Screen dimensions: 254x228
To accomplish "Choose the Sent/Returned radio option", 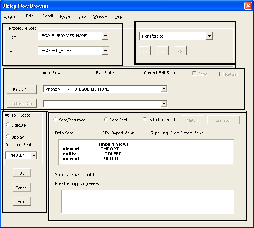I will click(56, 120).
